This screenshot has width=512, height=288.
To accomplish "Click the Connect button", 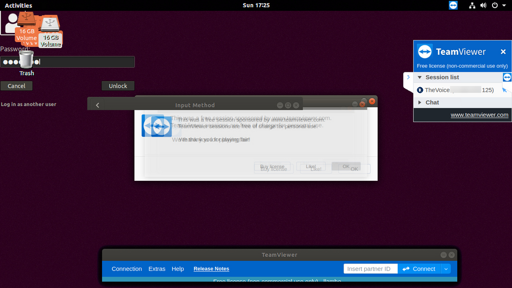I will 419,269.
